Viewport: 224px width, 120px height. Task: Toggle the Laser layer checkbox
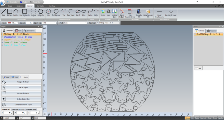[3, 43]
